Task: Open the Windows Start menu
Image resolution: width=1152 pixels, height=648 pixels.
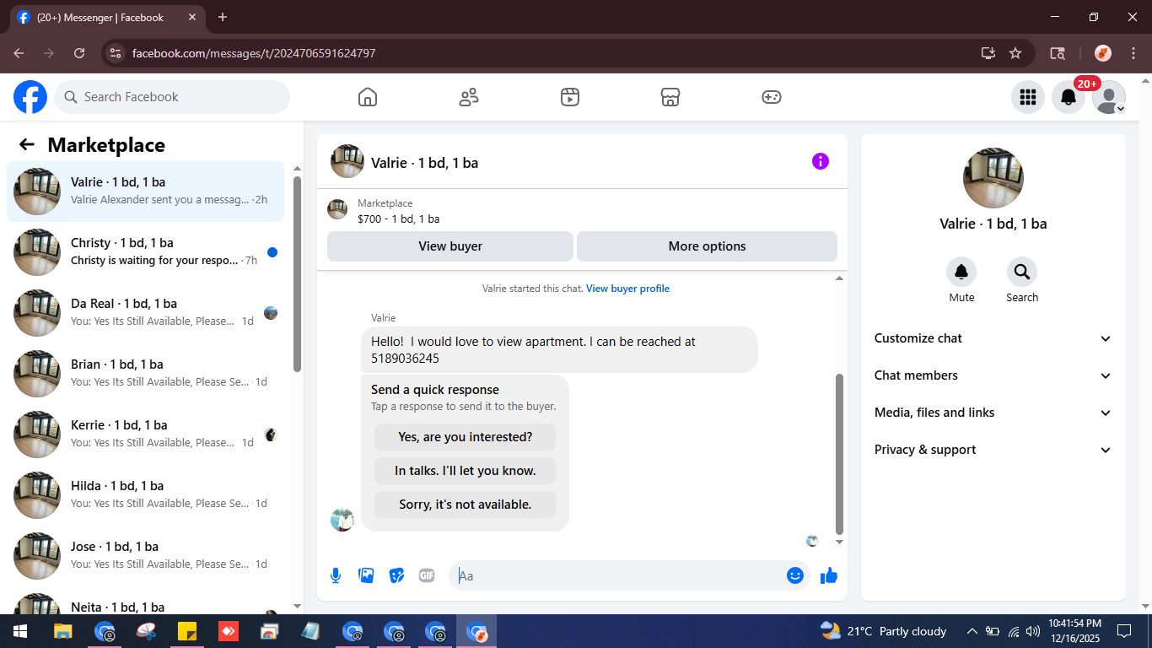Action: tap(20, 631)
